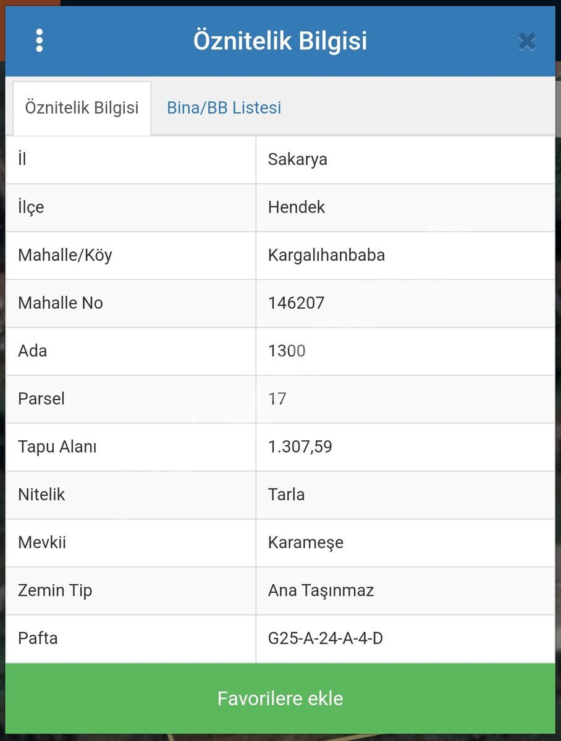Click the Sakarya province value
Screen dimensions: 561x741
pyautogui.click(x=298, y=159)
